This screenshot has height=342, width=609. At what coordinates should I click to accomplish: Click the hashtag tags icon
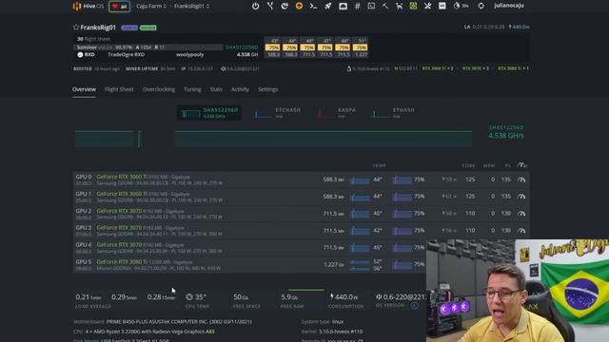coord(358,6)
